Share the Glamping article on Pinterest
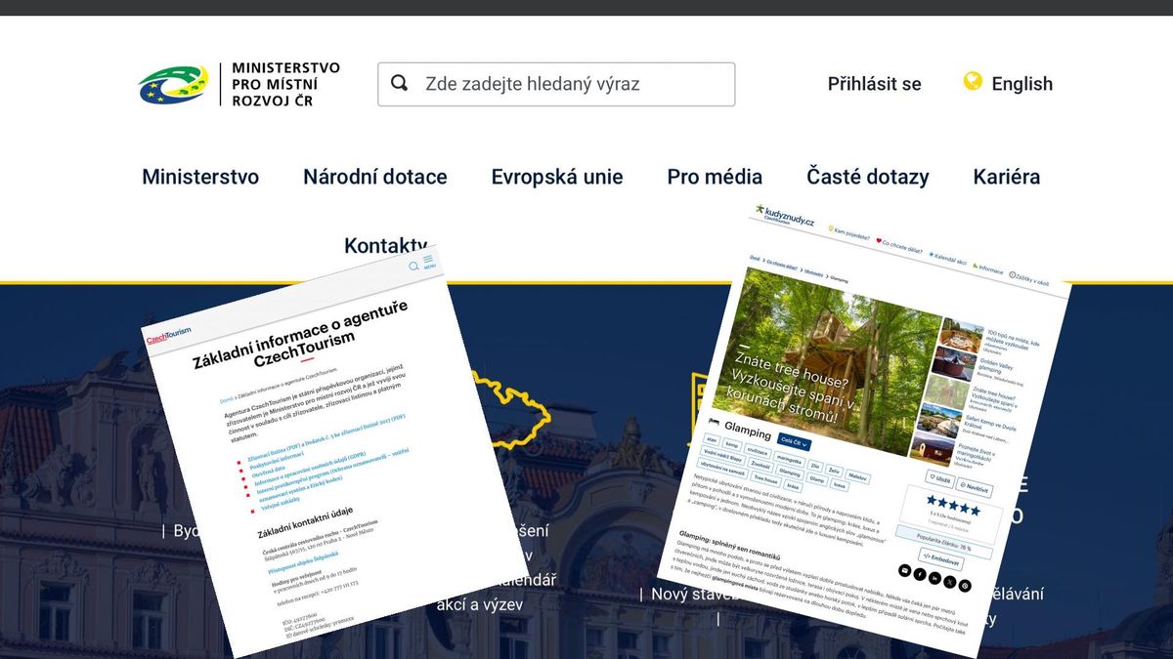Screen dimensions: 1173x659 point(965,586)
